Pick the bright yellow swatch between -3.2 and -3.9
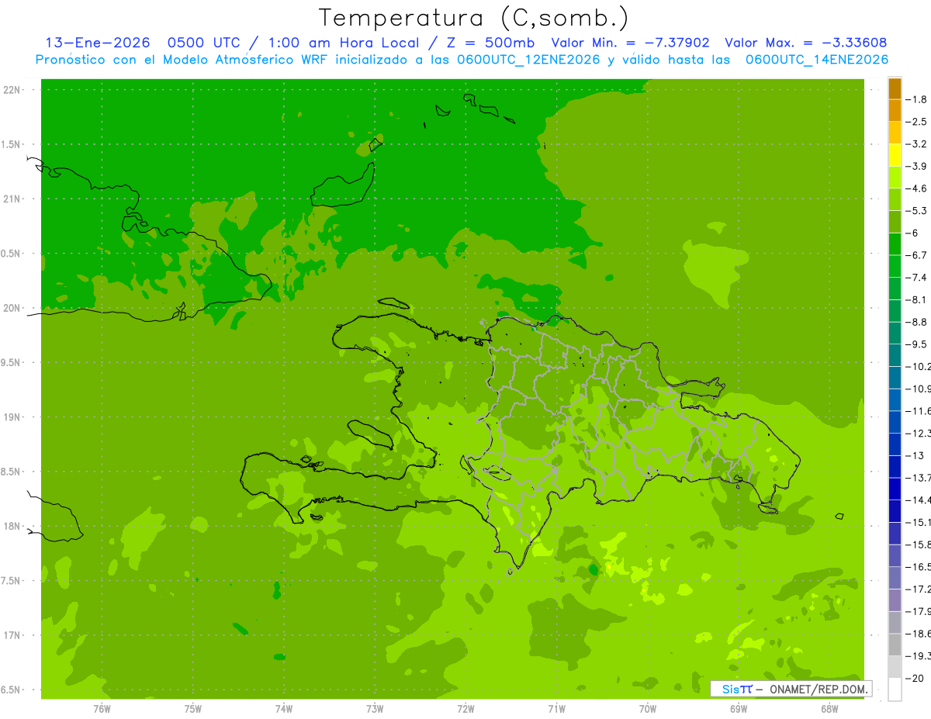 click(895, 155)
